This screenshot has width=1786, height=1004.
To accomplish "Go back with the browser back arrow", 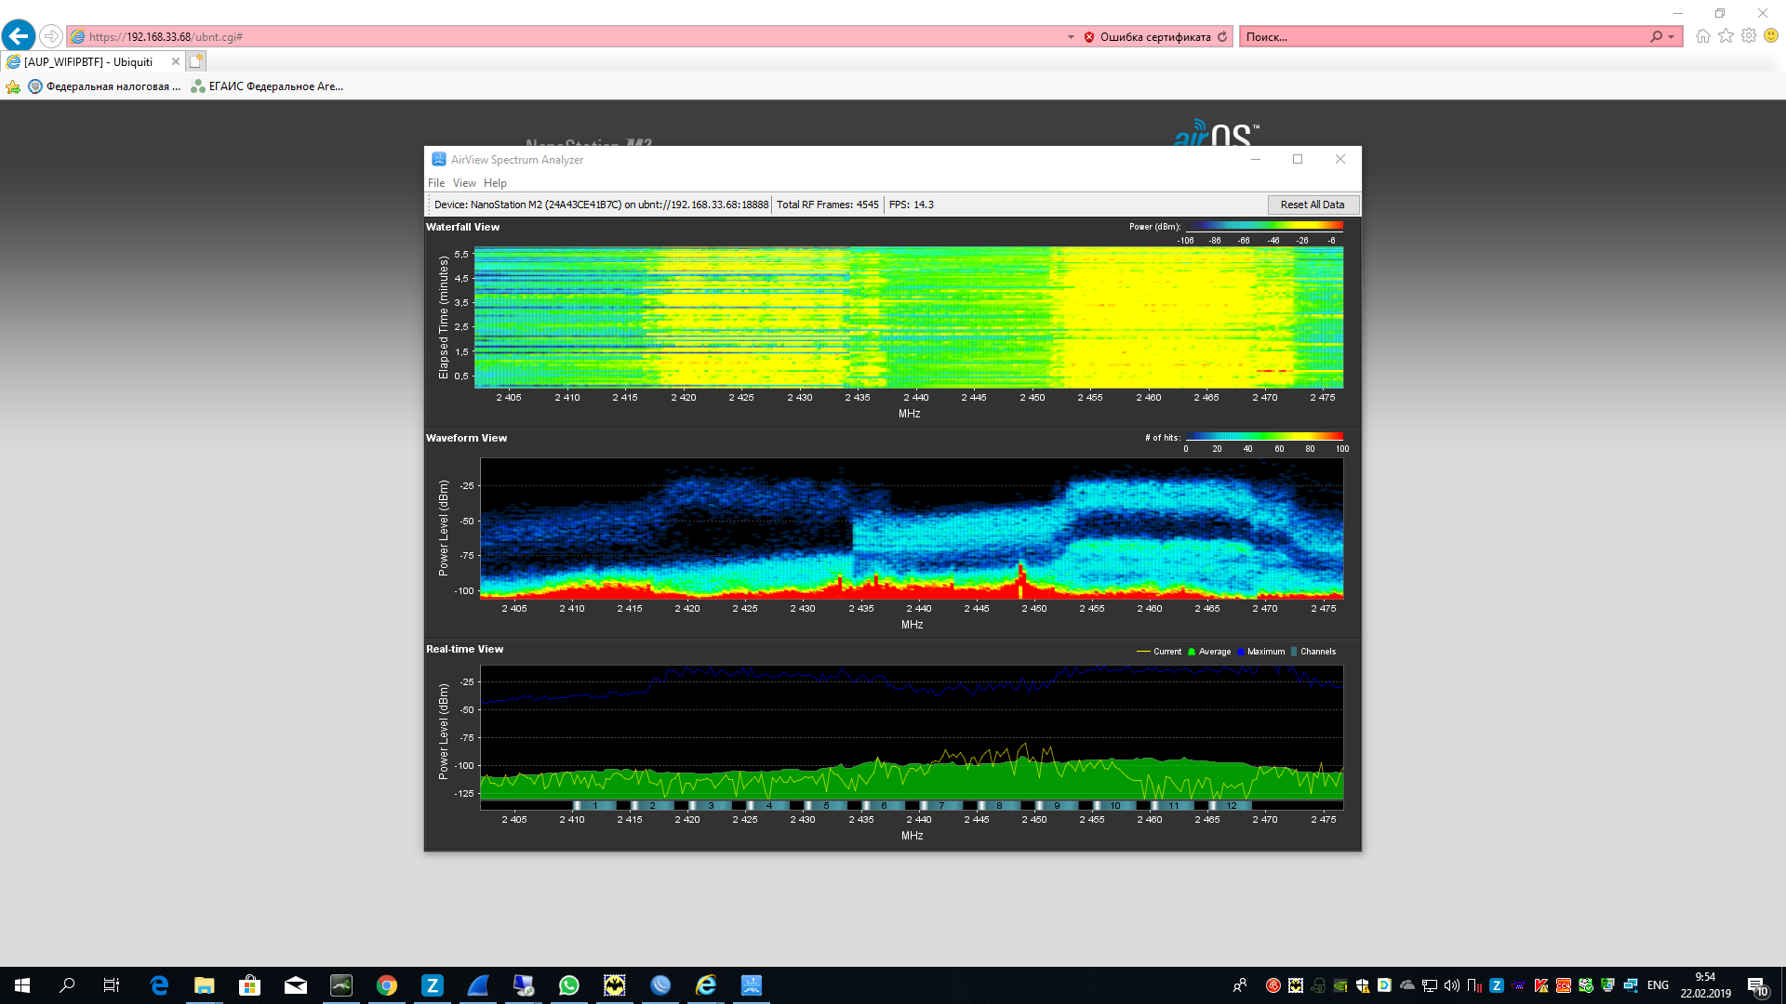I will [19, 36].
